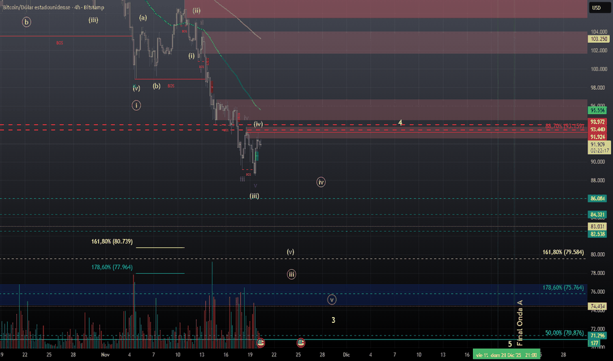Viewport: 613px width, 361px height.
Task: Click the red 88,70% (93.159) level label
Action: [x=564, y=126]
